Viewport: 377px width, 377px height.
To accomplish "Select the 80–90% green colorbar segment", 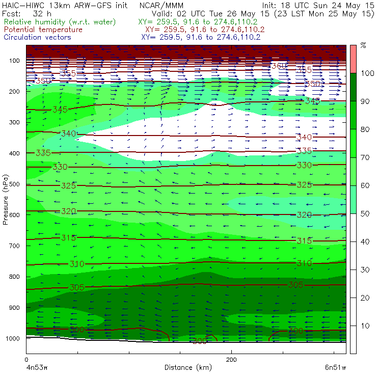I will click(x=353, y=115).
